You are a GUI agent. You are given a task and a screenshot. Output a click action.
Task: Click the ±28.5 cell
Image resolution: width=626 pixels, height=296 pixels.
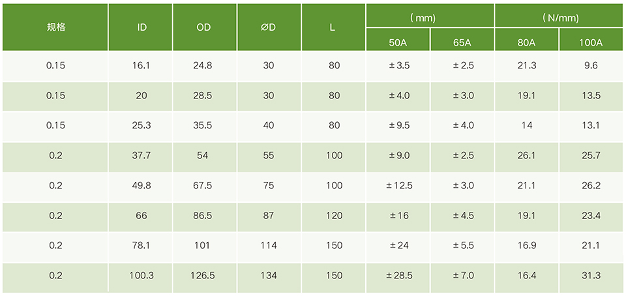click(x=398, y=276)
